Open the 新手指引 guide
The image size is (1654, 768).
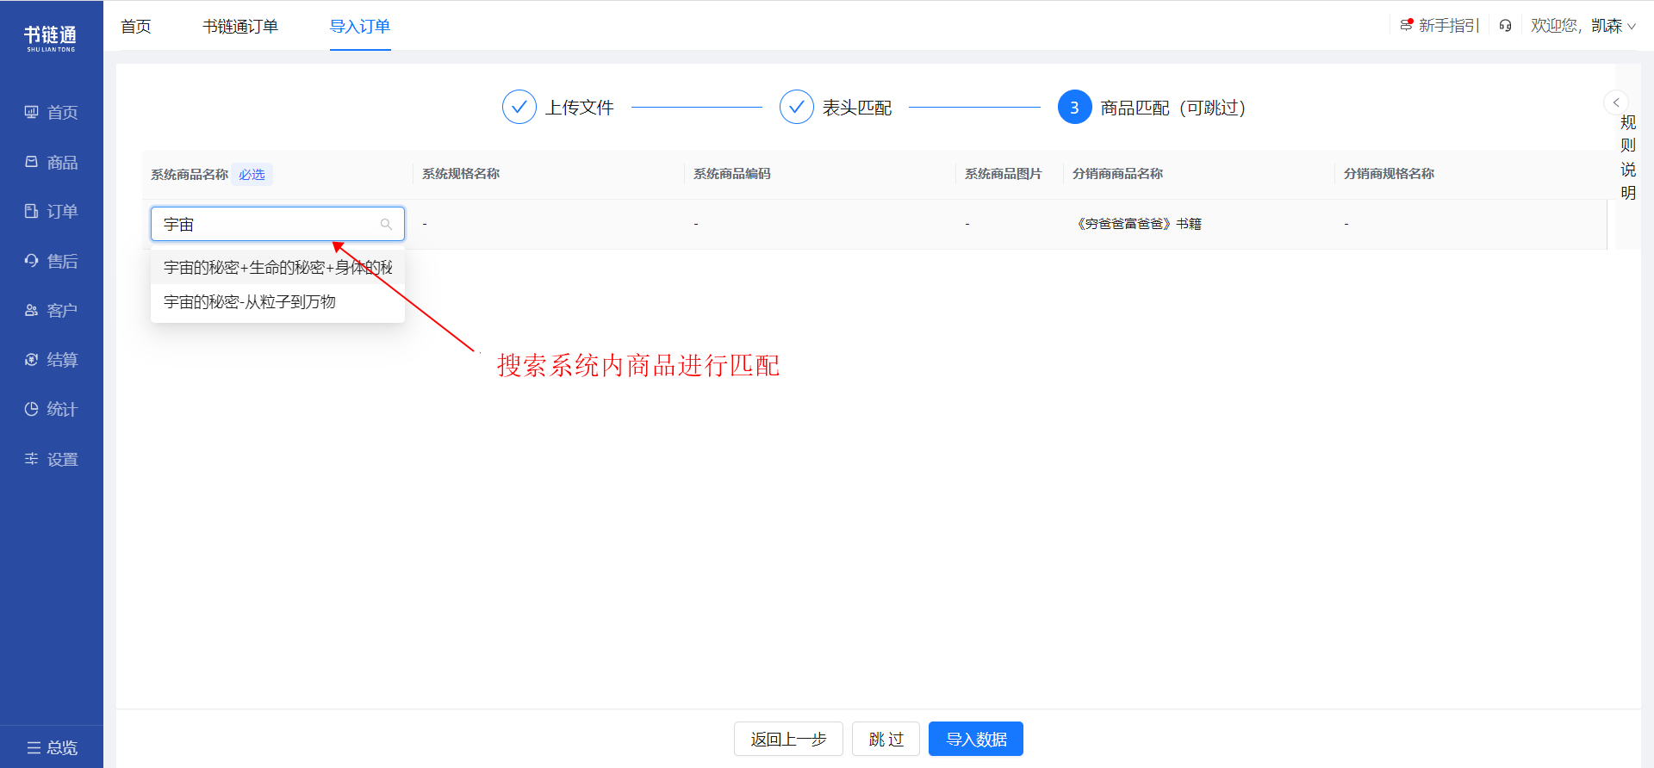1439,26
